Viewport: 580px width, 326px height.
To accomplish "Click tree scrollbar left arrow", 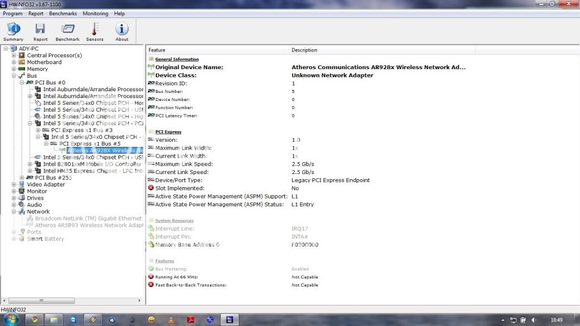I will coord(4,300).
